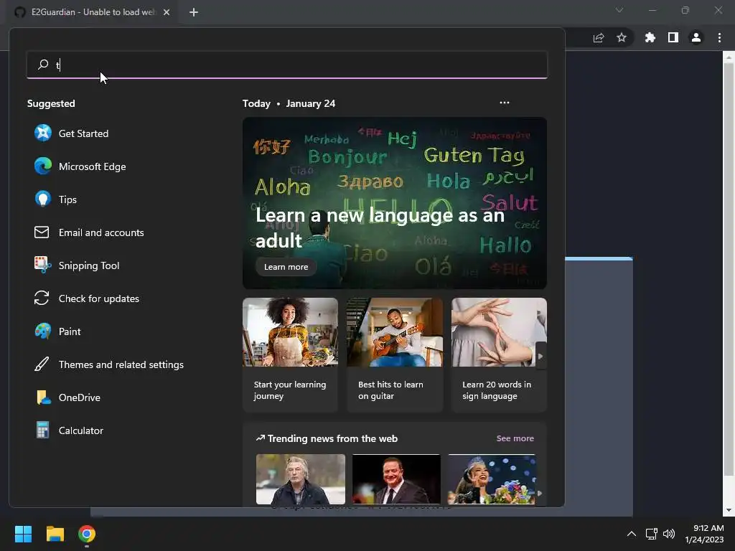
Task: Click in the search text field
Action: [287, 65]
